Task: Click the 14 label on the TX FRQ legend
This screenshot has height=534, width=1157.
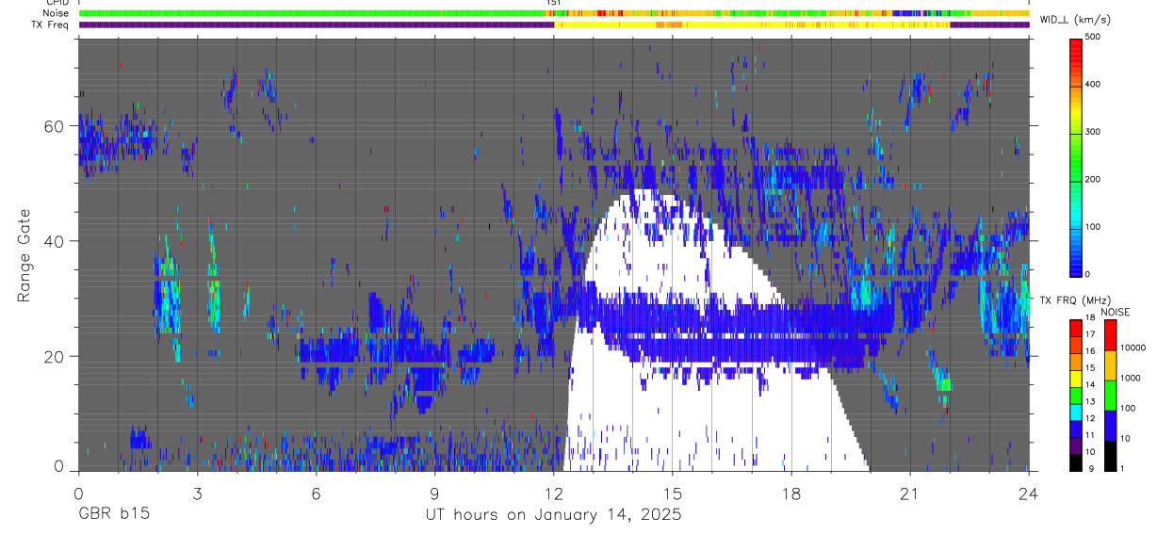Action: (x=1089, y=384)
